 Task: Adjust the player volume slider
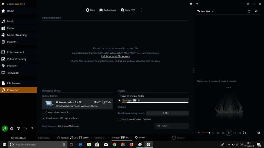click(x=206, y=133)
